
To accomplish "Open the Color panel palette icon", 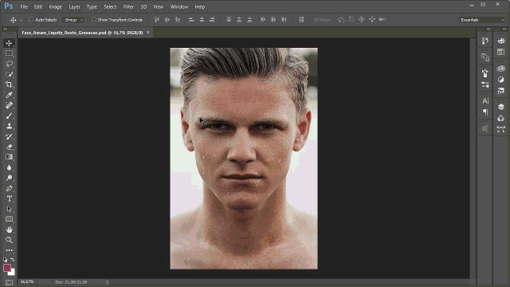I will (x=501, y=41).
